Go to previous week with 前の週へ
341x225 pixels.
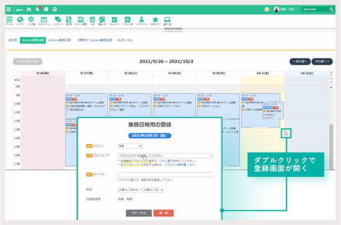tap(300, 61)
